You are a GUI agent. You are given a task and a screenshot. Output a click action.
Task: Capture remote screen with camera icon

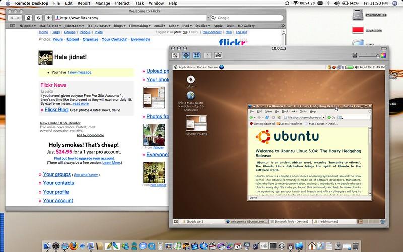[218, 55]
